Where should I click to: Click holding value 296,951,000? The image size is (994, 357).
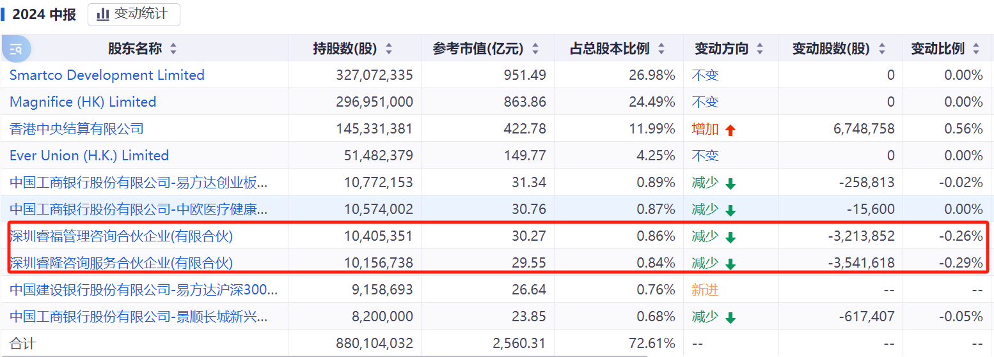374,102
